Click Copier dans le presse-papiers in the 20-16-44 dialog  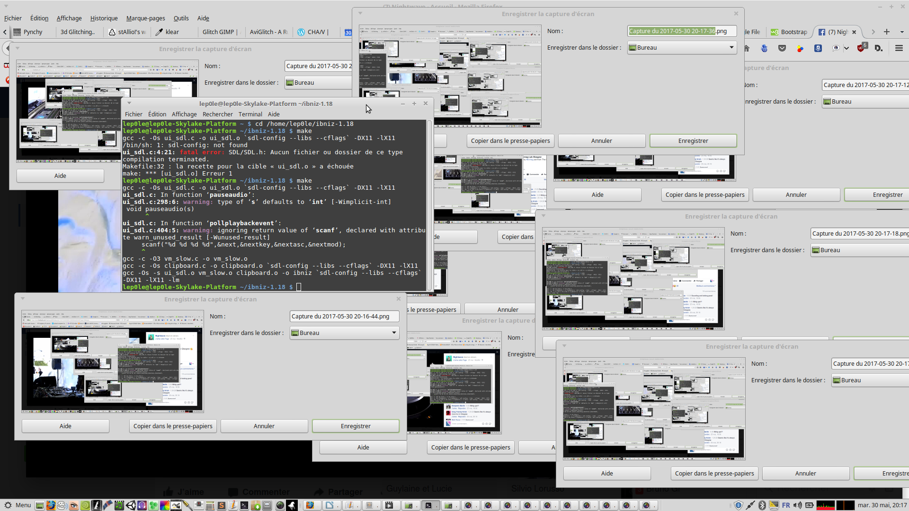[x=172, y=426]
